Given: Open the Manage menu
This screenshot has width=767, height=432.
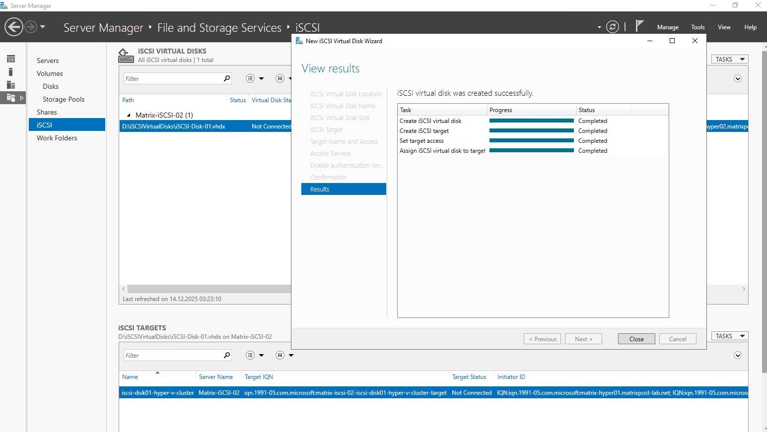Looking at the screenshot, I should point(668,27).
